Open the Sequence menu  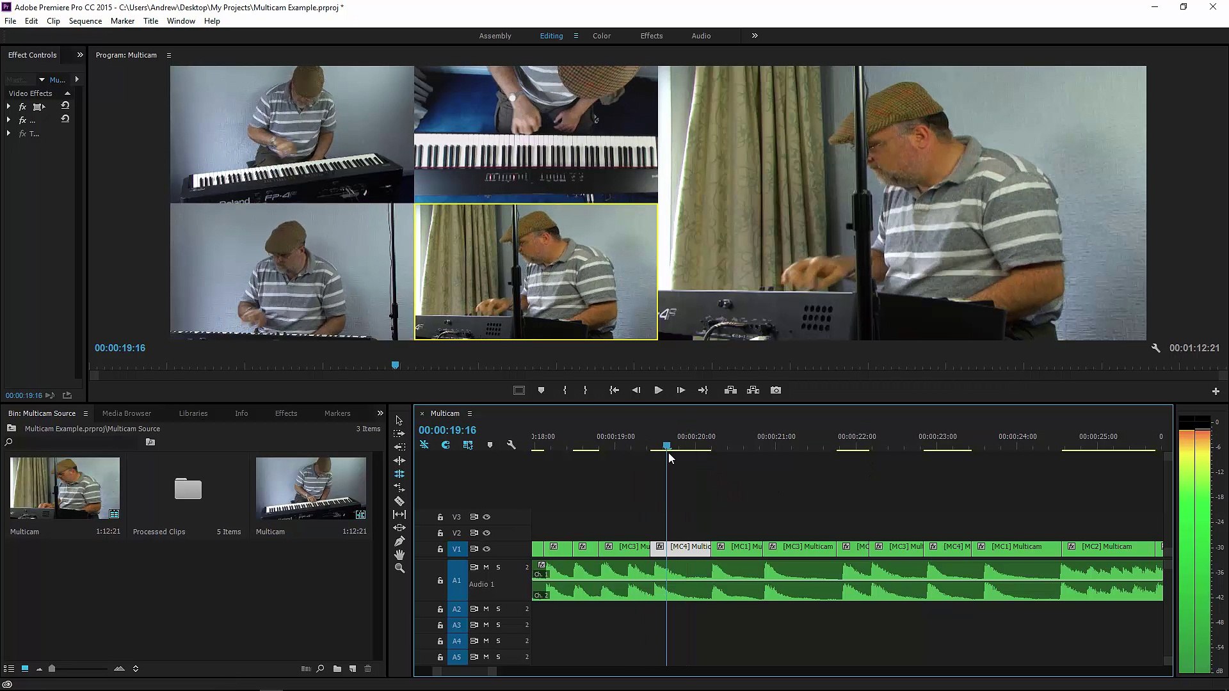click(85, 21)
